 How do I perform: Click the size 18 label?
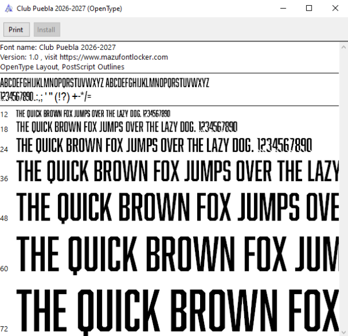click(x=4, y=129)
